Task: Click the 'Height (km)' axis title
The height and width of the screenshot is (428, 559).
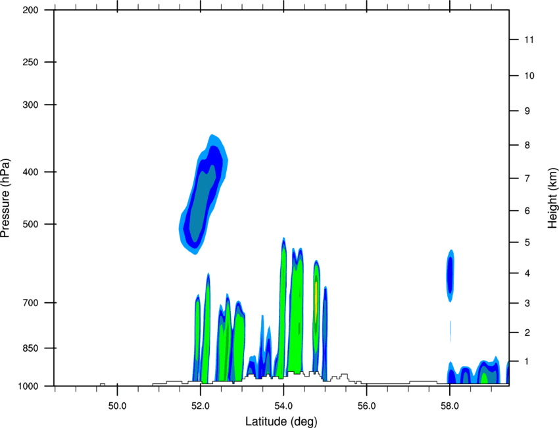Action: 552,198
